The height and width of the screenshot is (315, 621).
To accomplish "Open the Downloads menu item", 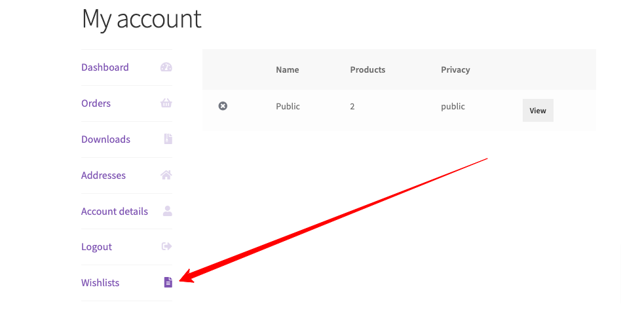I will point(105,139).
